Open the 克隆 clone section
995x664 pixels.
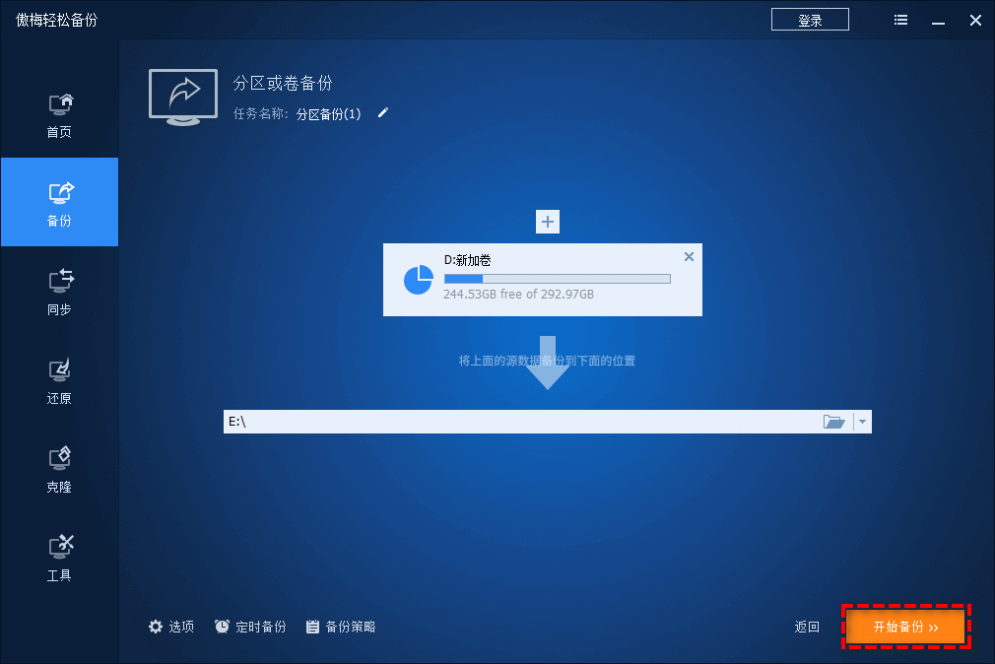60,469
